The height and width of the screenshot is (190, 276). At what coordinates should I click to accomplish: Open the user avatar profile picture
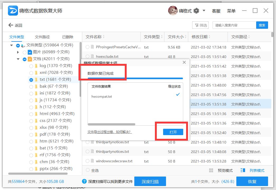[172, 11]
